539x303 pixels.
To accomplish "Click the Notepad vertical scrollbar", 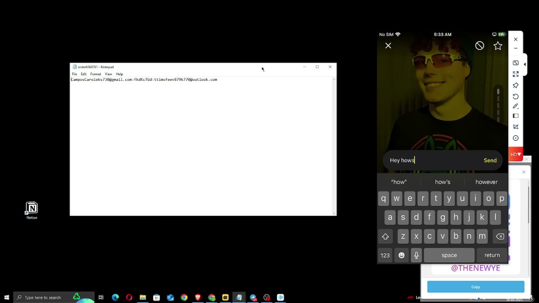I will coord(334,146).
